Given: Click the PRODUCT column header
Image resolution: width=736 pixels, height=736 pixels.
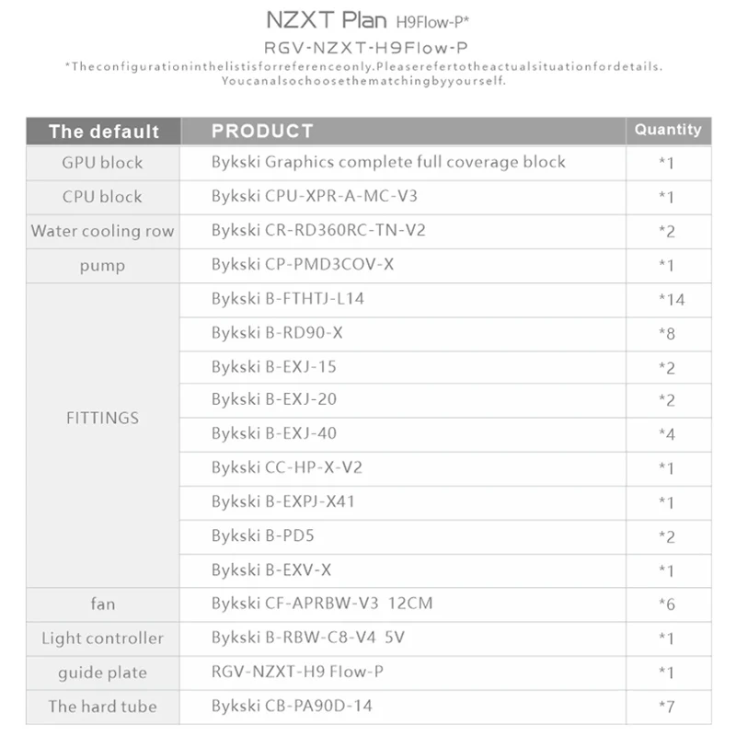Looking at the screenshot, I should click(262, 131).
